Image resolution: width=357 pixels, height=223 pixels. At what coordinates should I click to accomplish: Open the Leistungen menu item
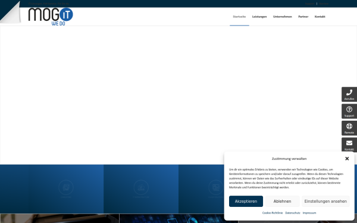click(259, 17)
